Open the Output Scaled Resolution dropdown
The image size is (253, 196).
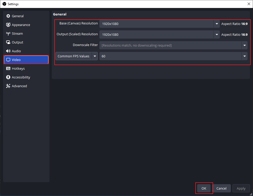coord(217,34)
